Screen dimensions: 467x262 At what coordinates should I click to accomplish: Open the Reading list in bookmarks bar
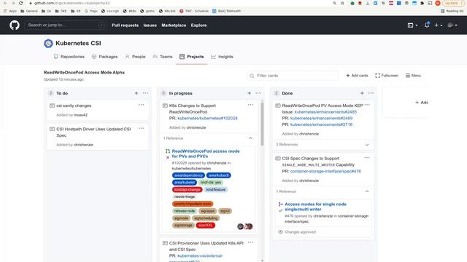pyautogui.click(x=452, y=11)
